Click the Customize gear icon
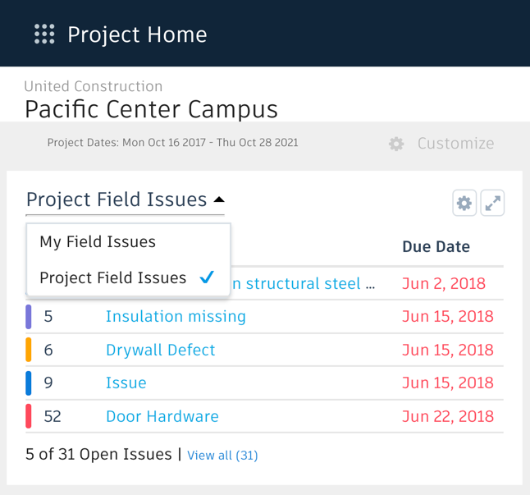This screenshot has height=495, width=530. pyautogui.click(x=396, y=144)
